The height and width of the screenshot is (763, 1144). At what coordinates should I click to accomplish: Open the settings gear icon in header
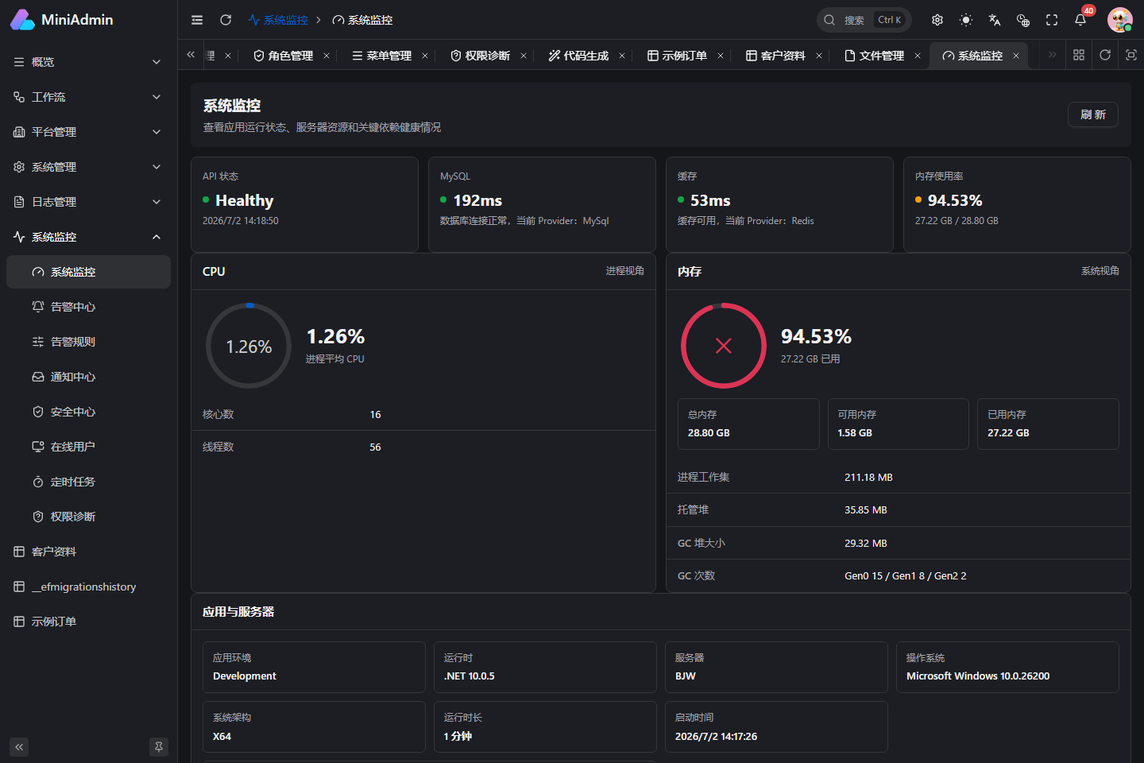tap(937, 20)
